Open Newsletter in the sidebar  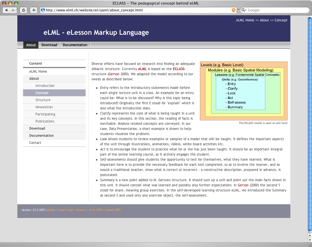pyautogui.click(x=54, y=107)
